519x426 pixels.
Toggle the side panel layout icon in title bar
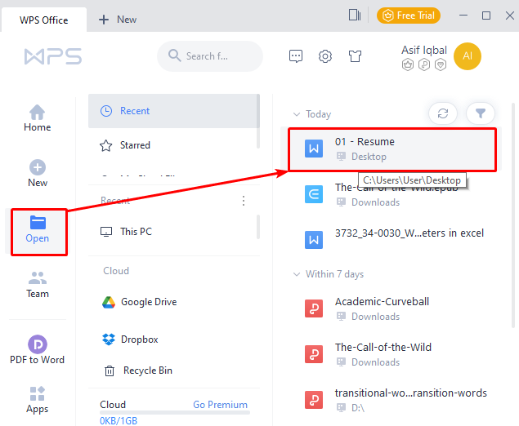[x=355, y=16]
